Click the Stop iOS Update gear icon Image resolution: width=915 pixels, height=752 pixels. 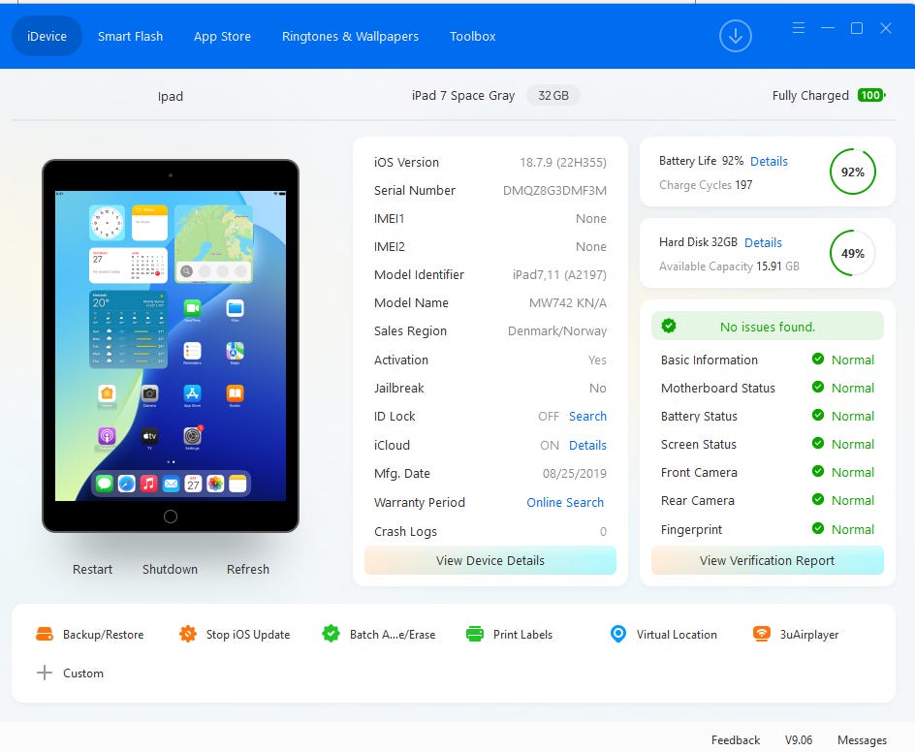[188, 634]
